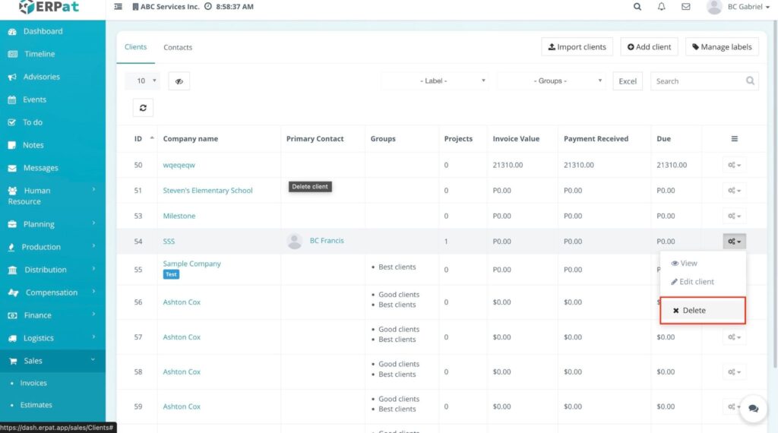The image size is (778, 433).
Task: Click the Add client button
Action: 649,47
